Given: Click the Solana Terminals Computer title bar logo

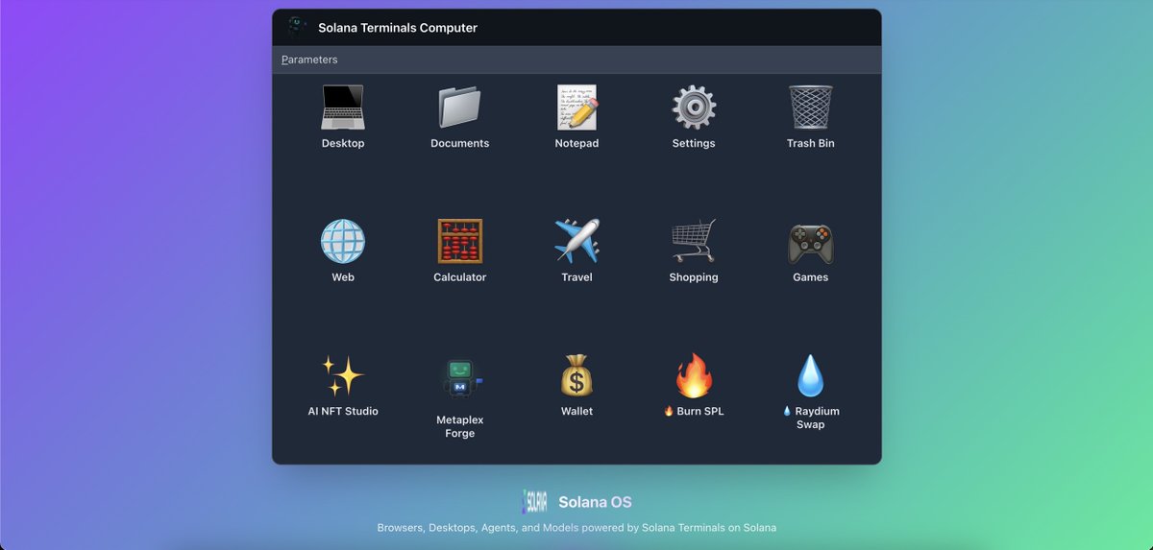Looking at the screenshot, I should point(297,27).
